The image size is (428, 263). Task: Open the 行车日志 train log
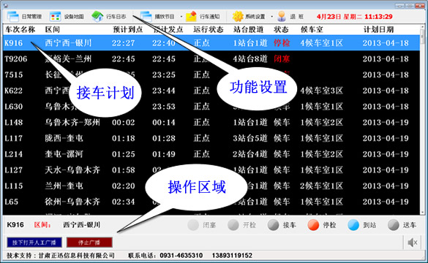pos(109,17)
